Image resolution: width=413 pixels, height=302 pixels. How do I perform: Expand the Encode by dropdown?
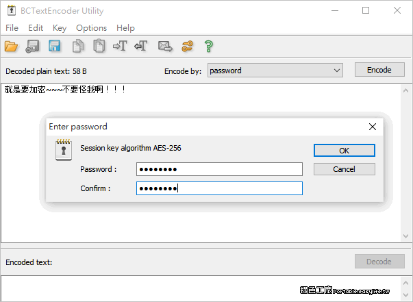tap(336, 71)
